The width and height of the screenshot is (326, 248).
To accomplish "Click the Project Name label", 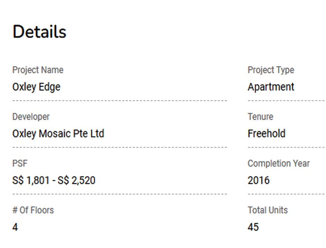I will tap(38, 70).
